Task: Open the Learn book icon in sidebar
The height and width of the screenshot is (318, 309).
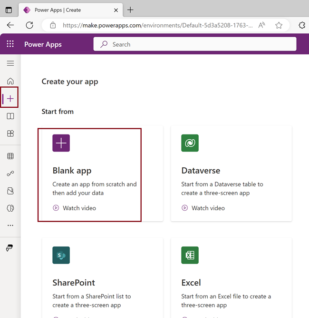Action: [10, 116]
